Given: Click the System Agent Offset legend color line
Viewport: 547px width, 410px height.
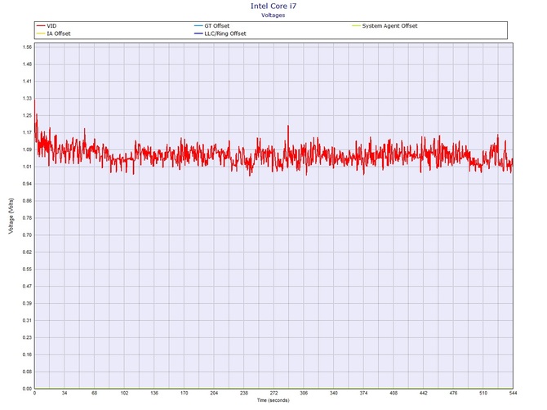Looking at the screenshot, I should pyautogui.click(x=356, y=26).
